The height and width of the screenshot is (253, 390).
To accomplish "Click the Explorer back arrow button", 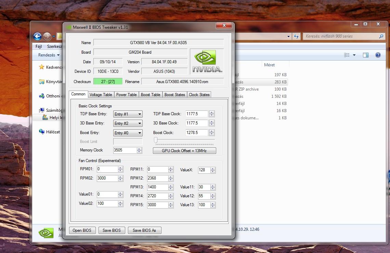I will click(x=37, y=37).
